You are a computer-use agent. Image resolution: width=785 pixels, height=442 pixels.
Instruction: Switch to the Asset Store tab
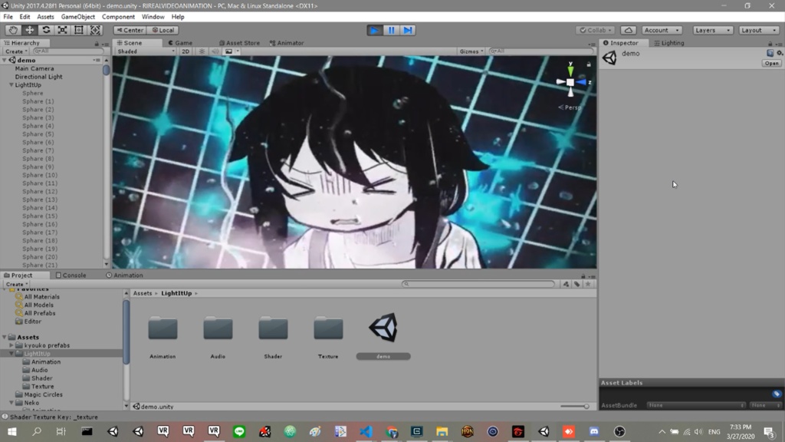point(239,43)
